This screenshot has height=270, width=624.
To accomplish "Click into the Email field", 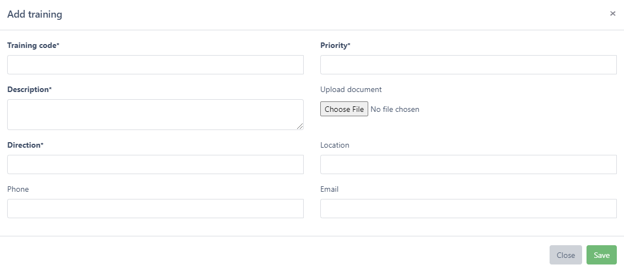I will tap(468, 208).
